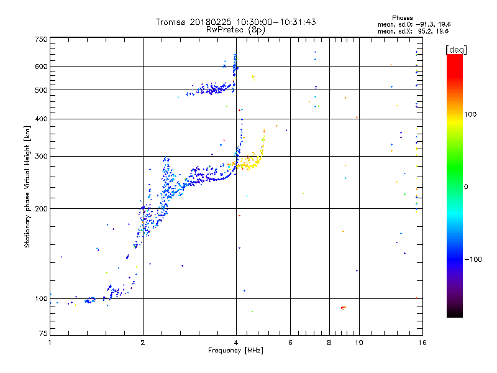Click the y-axis tick label "200"
This screenshot has height=373, width=497.
coord(41,209)
